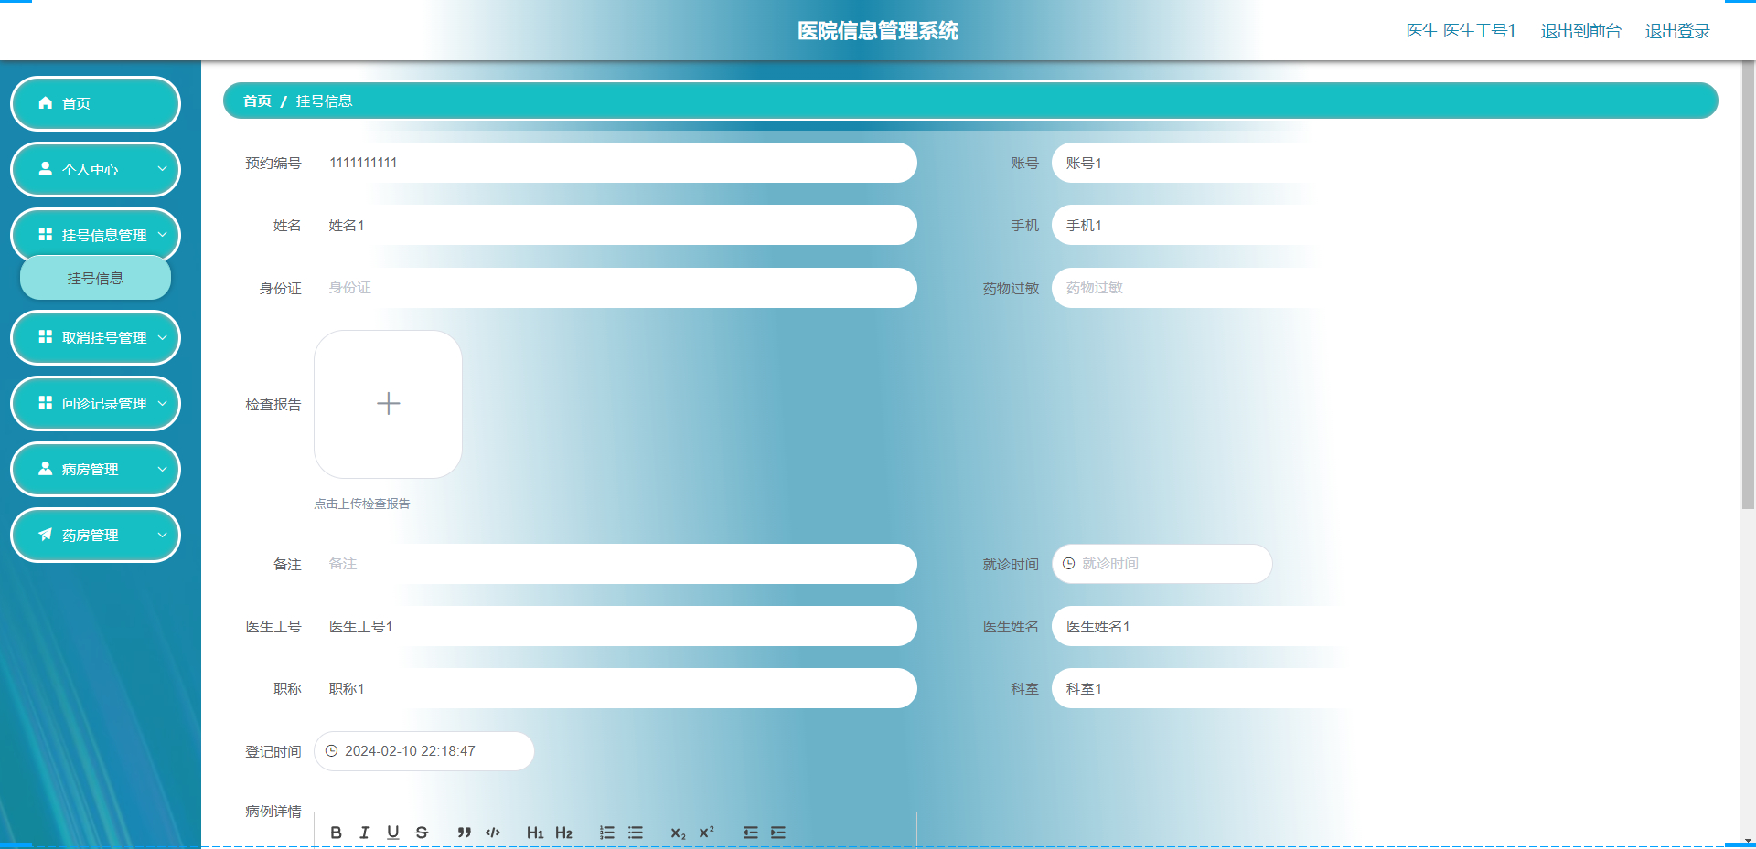
Task: Click the plus icon to upload 检查报告
Action: click(x=388, y=403)
